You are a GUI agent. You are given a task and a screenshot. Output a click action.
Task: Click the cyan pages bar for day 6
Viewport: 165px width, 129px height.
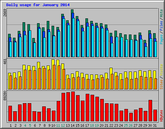pos(35,50)
